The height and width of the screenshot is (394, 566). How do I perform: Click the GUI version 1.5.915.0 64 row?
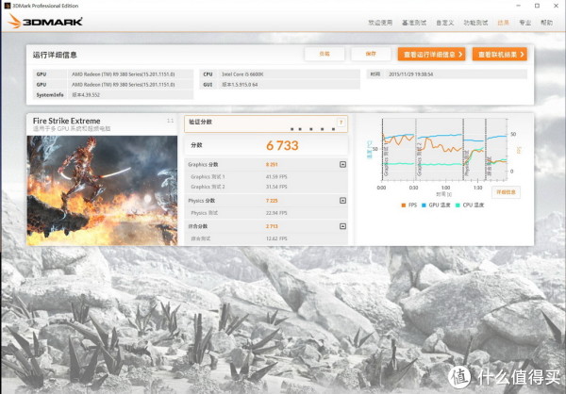click(280, 85)
